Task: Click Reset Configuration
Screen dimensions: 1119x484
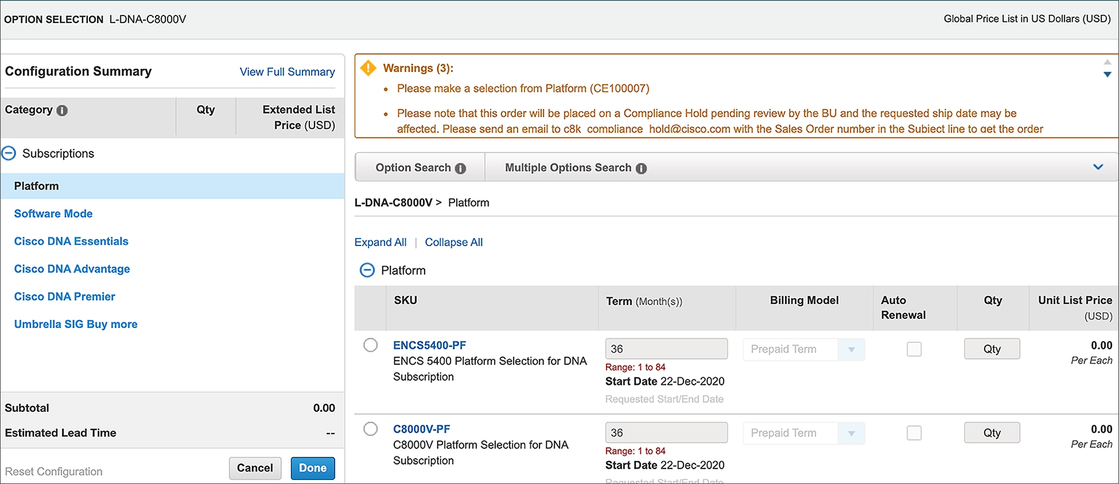Action: click(x=54, y=472)
